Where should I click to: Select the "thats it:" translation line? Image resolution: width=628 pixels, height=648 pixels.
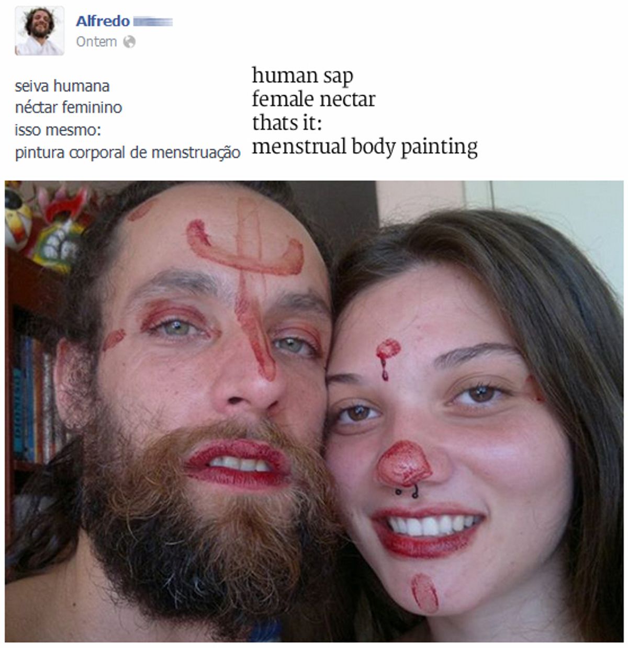click(286, 123)
